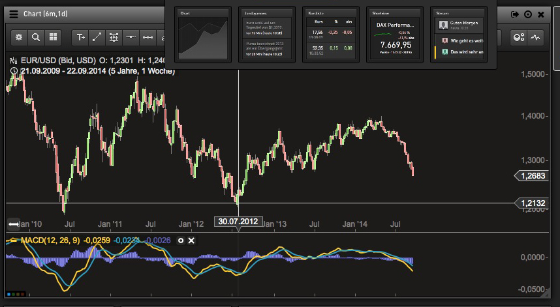The image size is (560, 307).
Task: Toggle the circular target link icon
Action: [x=528, y=14]
